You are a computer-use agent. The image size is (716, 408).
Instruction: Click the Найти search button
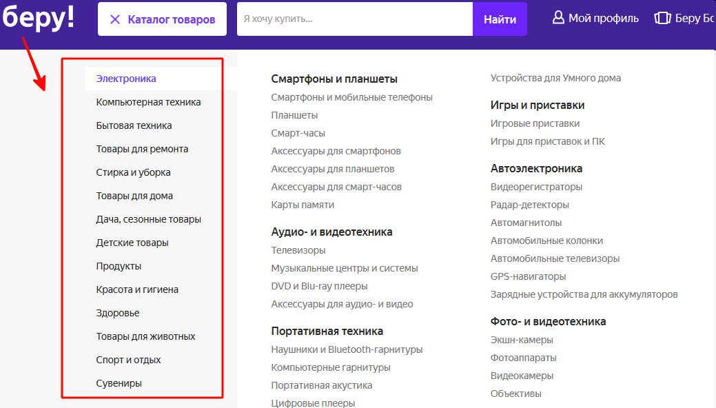coord(500,19)
